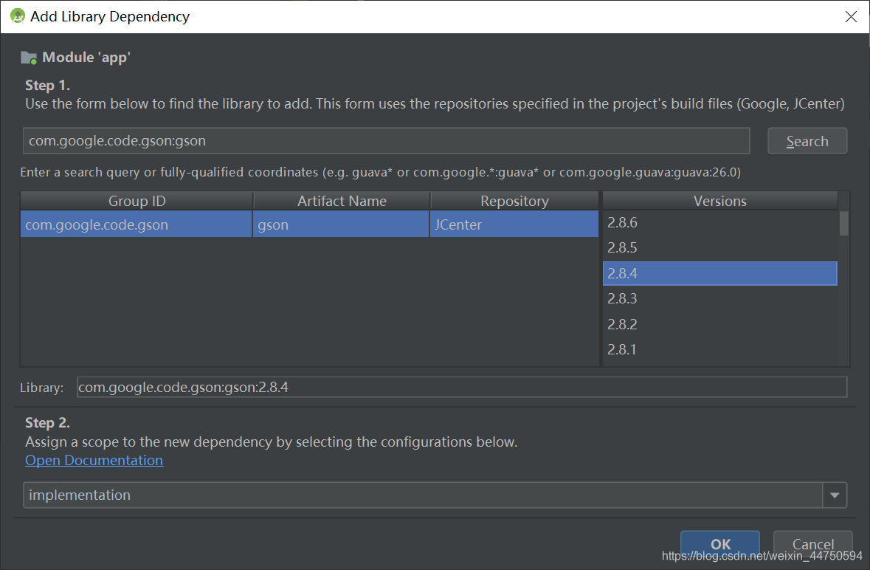The image size is (870, 570).
Task: Select version 2.8.4
Action: [x=719, y=273]
